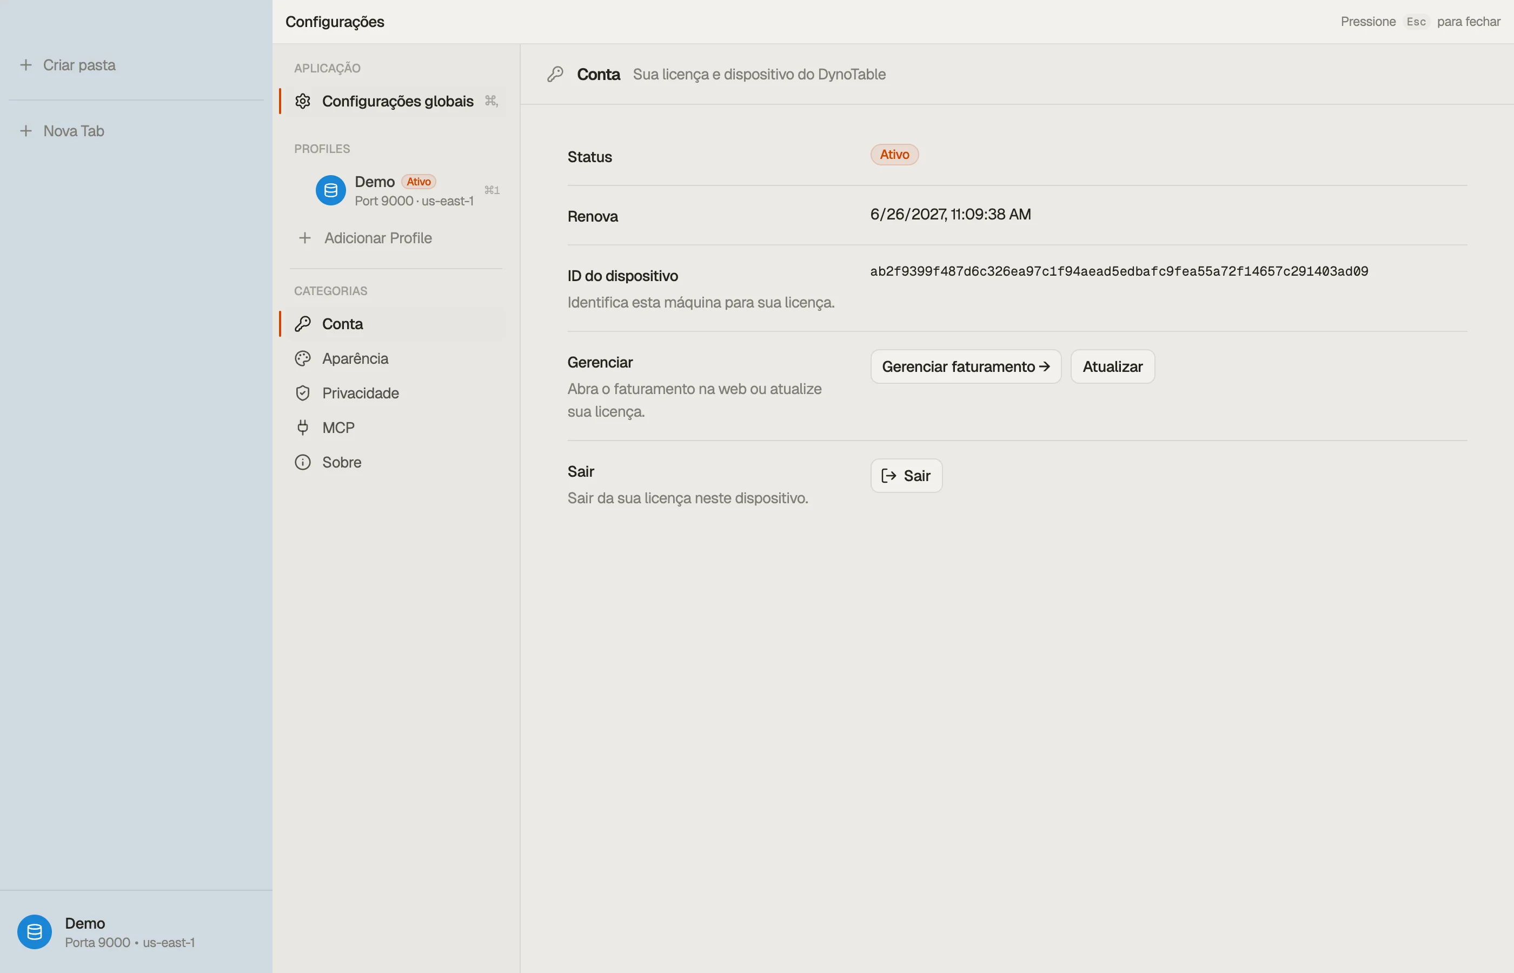Click the key icon in the Conta header
The width and height of the screenshot is (1514, 973).
click(x=555, y=75)
